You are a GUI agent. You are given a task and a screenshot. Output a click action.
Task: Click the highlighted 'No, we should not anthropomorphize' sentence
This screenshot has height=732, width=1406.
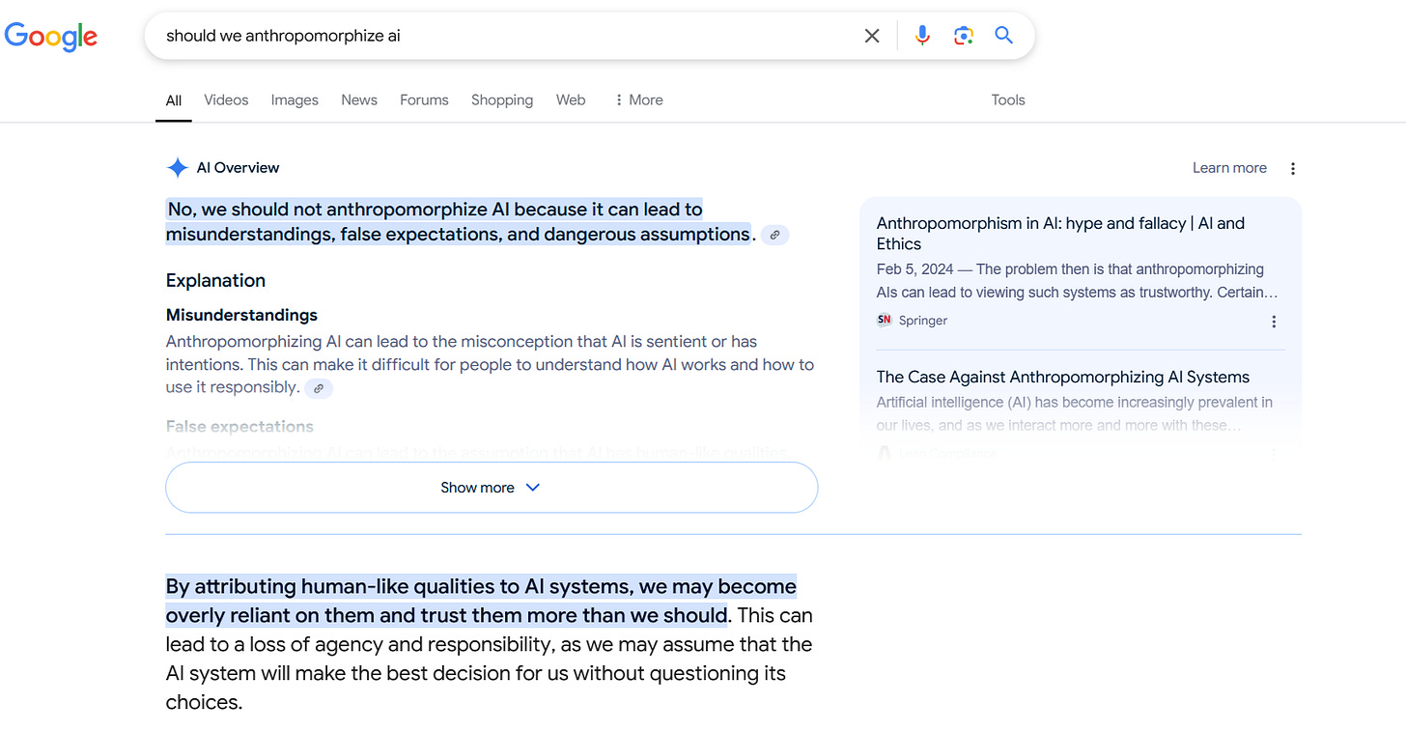pyautogui.click(x=459, y=221)
